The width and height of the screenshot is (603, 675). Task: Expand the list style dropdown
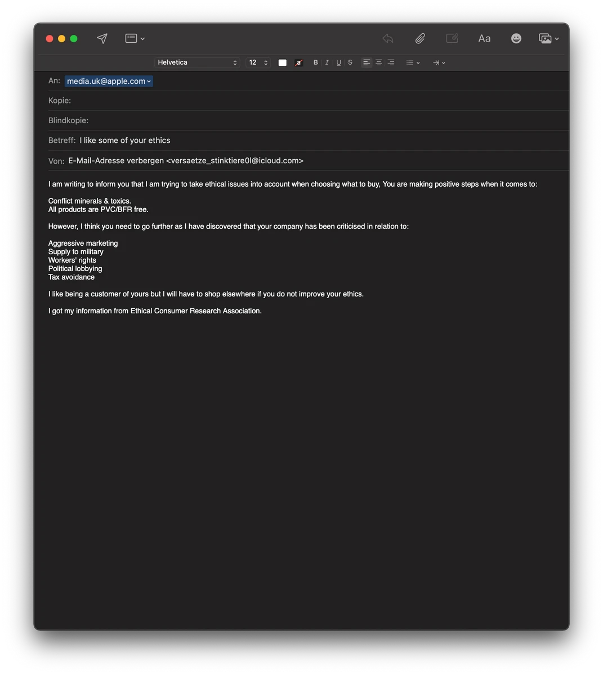[x=413, y=62]
